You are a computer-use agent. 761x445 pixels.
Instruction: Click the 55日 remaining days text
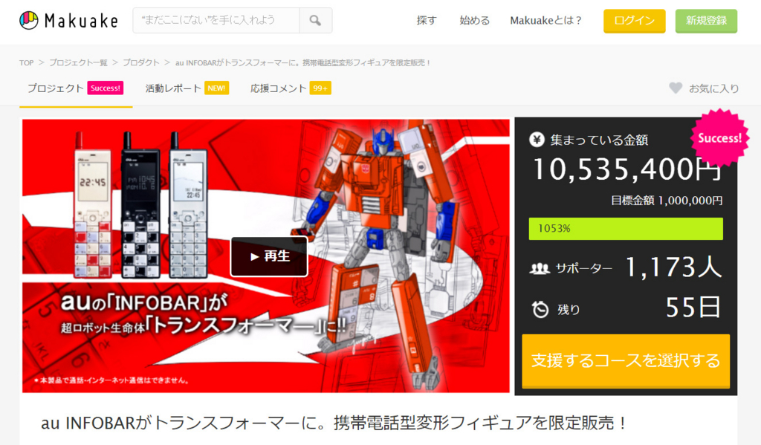pyautogui.click(x=693, y=308)
